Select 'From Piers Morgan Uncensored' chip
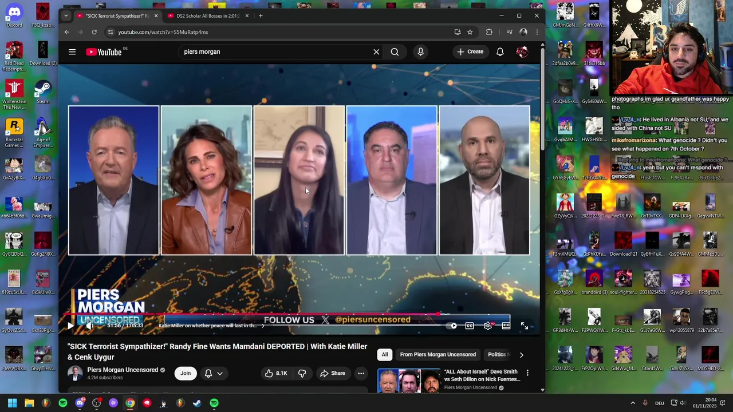 (438, 355)
